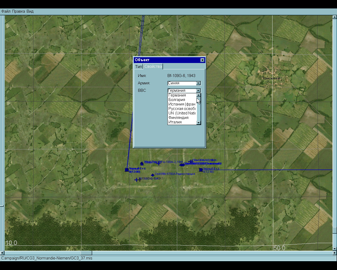Click the Ермоловичи town label
Image resolution: width=337 pixels, height=270 pixels.
point(272,78)
